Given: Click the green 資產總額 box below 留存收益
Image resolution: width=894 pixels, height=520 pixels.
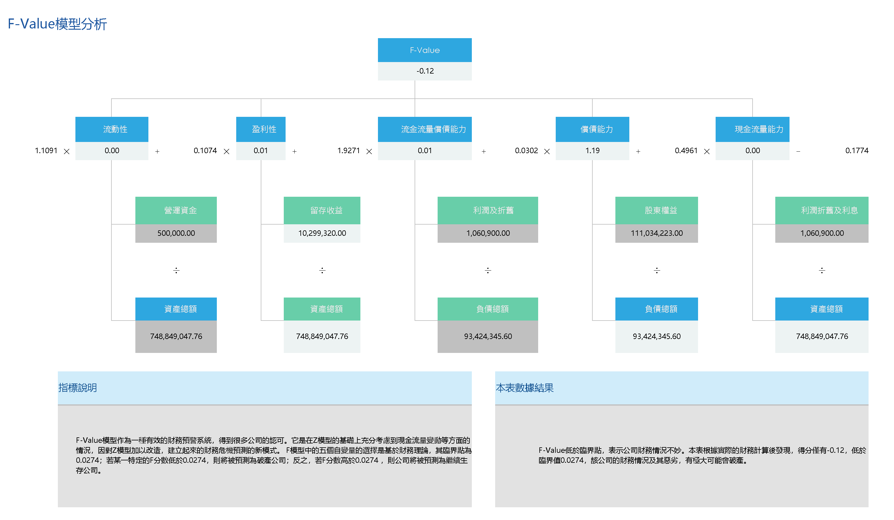Looking at the screenshot, I should coord(322,309).
